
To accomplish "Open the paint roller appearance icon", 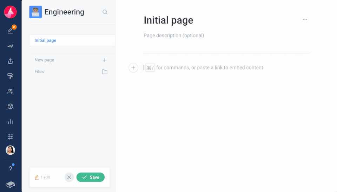I will click(11, 76).
